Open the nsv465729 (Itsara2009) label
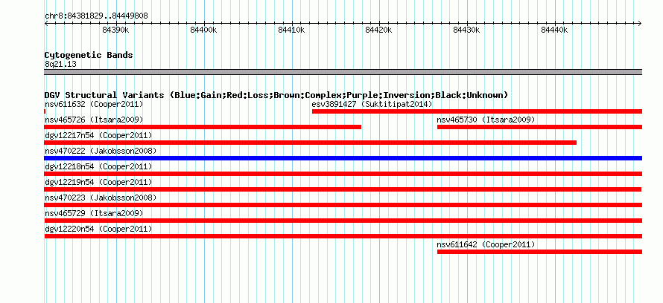The height and width of the screenshot is (303, 663). 94,213
